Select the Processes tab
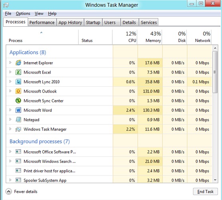The width and height of the screenshot is (222, 200). coord(16,22)
